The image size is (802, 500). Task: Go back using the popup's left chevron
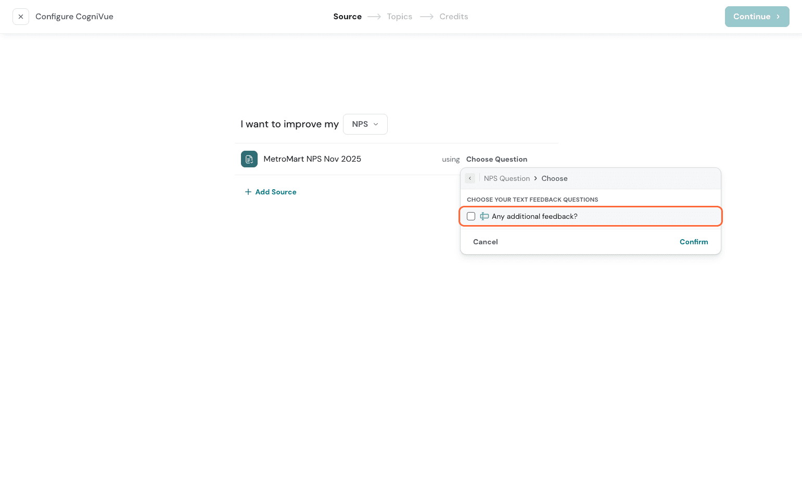click(470, 178)
